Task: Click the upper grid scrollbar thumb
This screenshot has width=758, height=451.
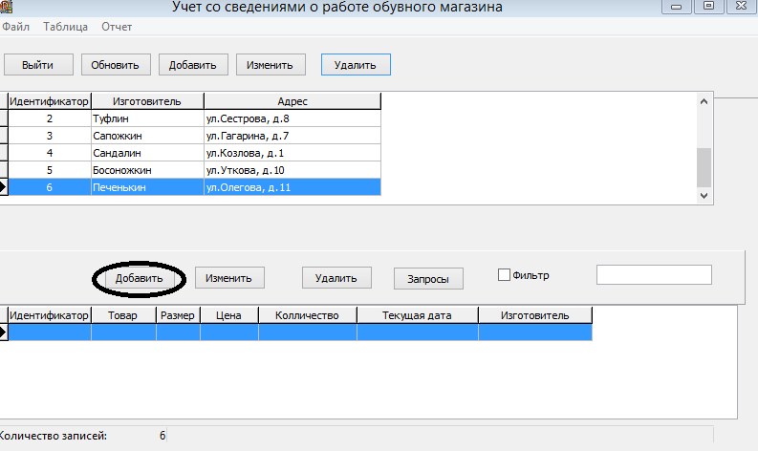Action: coord(704,167)
